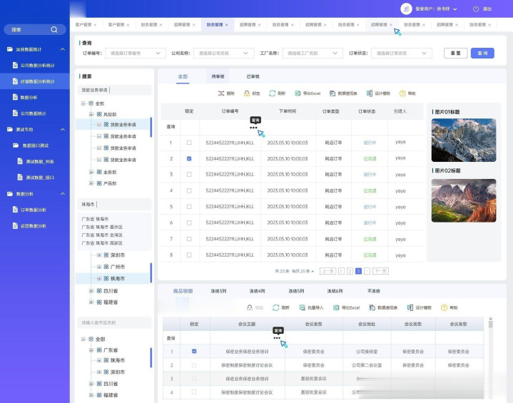
Task: Click the 重置 reset button
Action: (455, 53)
